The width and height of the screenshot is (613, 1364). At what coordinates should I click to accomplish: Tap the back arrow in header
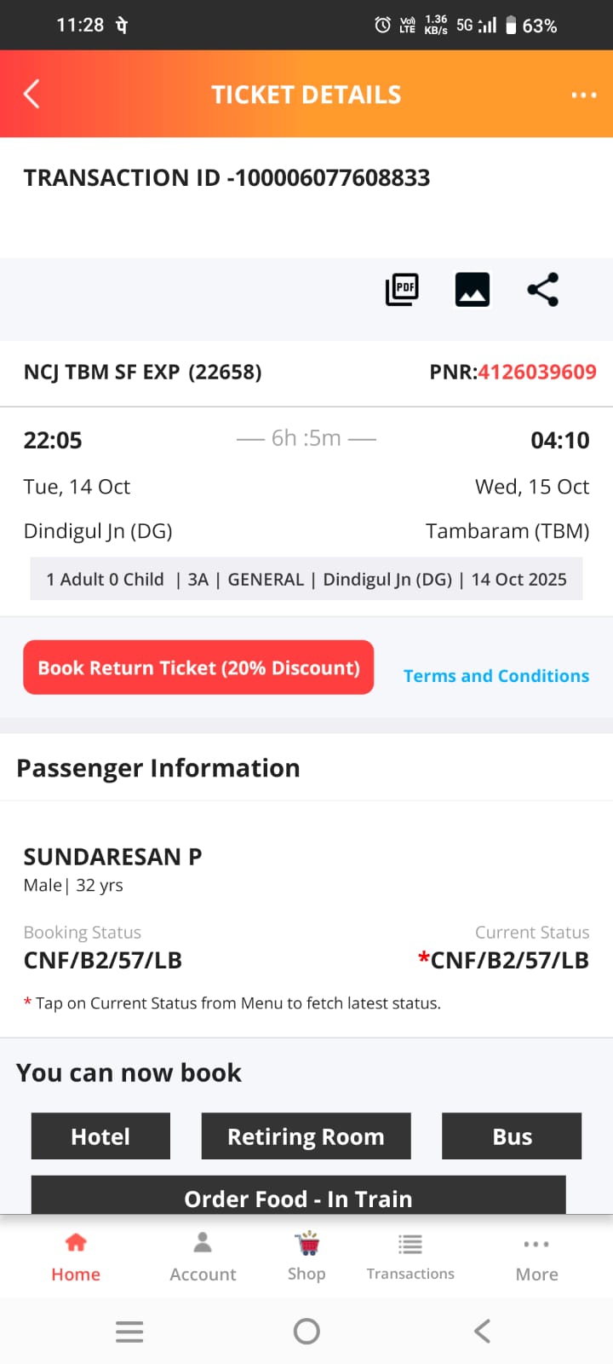(x=32, y=94)
